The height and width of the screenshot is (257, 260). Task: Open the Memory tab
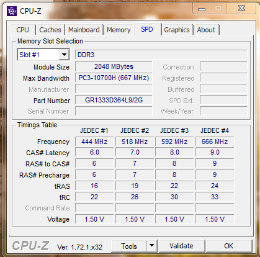119,30
